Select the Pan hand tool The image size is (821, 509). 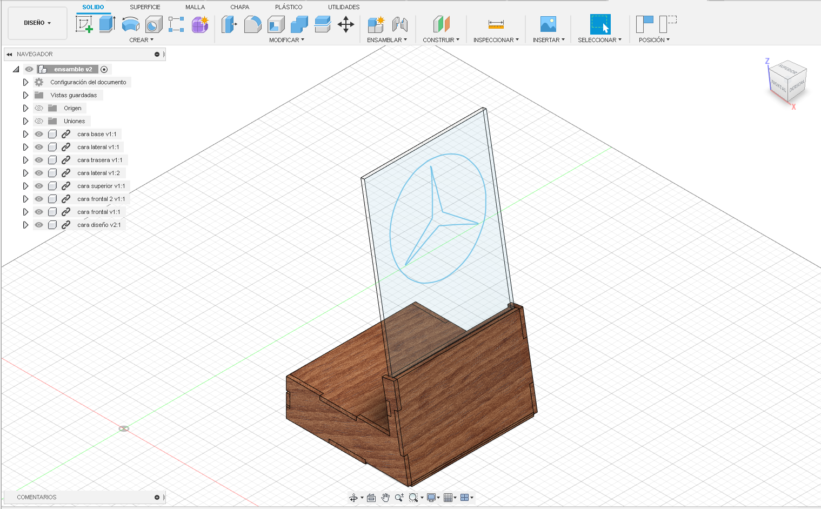point(385,498)
